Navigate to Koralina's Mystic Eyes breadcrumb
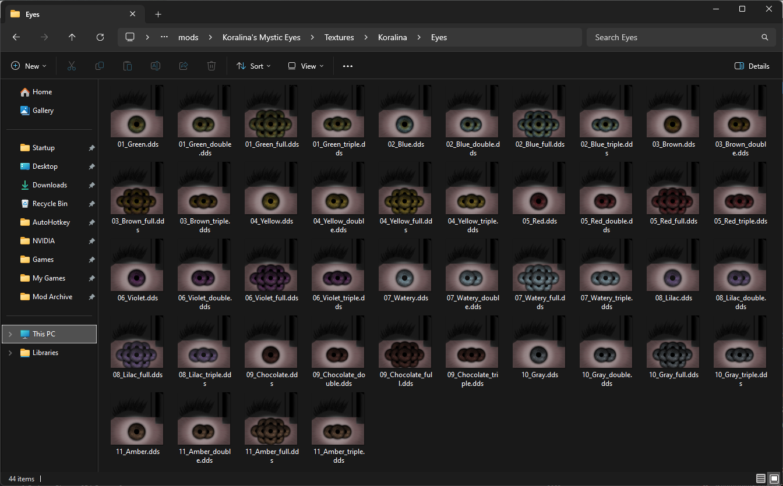The width and height of the screenshot is (783, 486). [x=262, y=37]
